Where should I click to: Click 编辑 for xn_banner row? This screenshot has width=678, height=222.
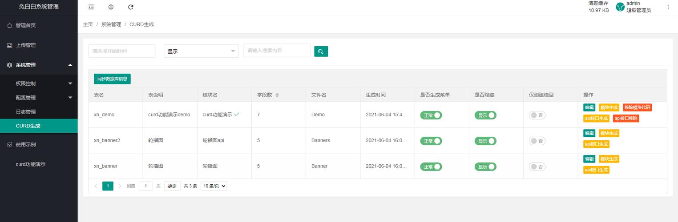[589, 159]
